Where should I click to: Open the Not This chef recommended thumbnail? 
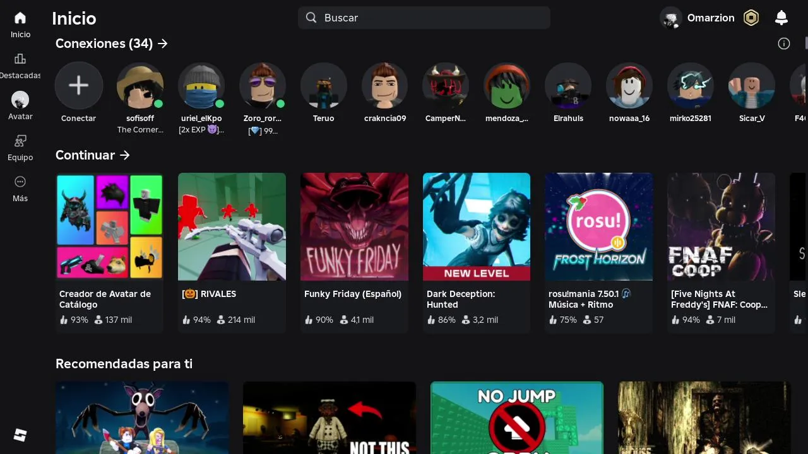tap(330, 417)
